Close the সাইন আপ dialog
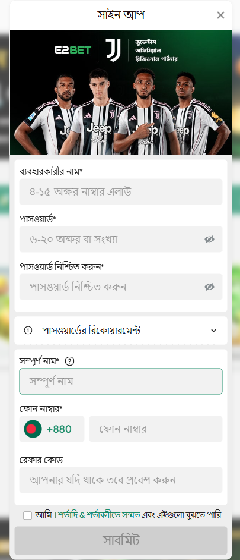Screen dimensions: 240x560 click(221, 15)
